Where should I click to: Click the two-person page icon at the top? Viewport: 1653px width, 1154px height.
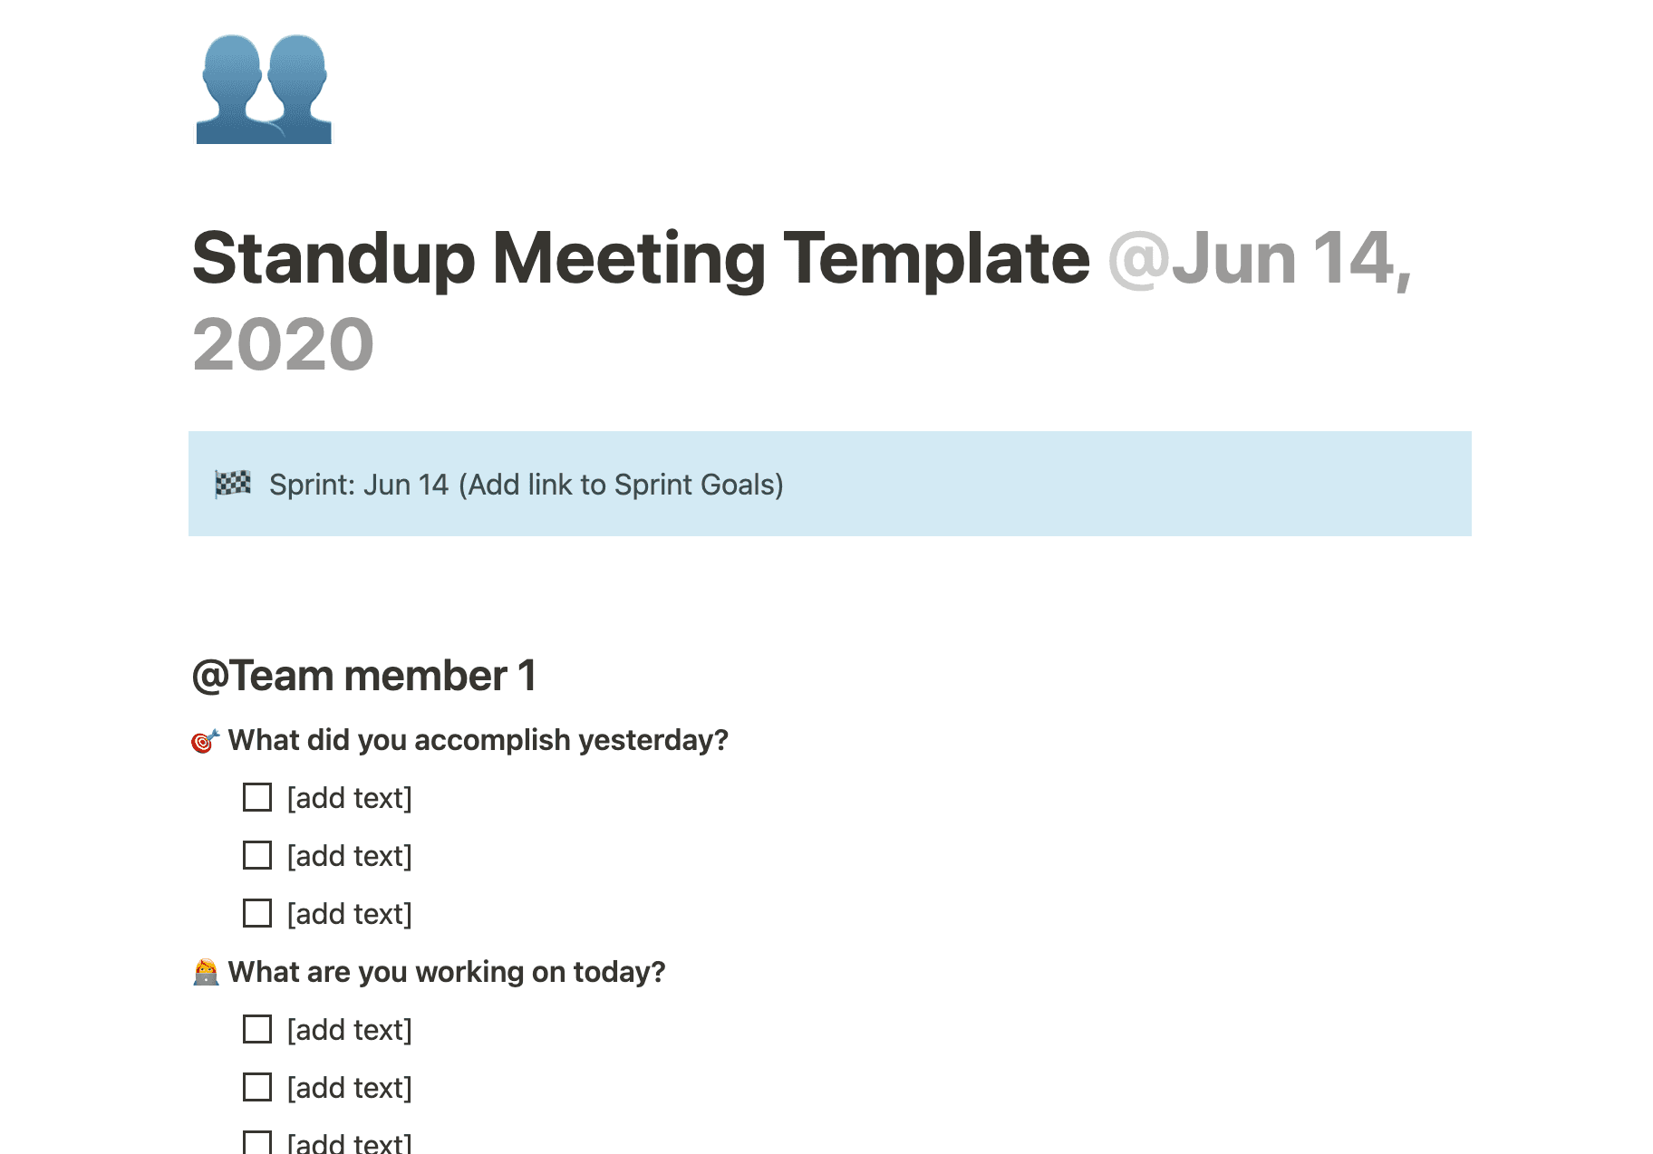(263, 90)
